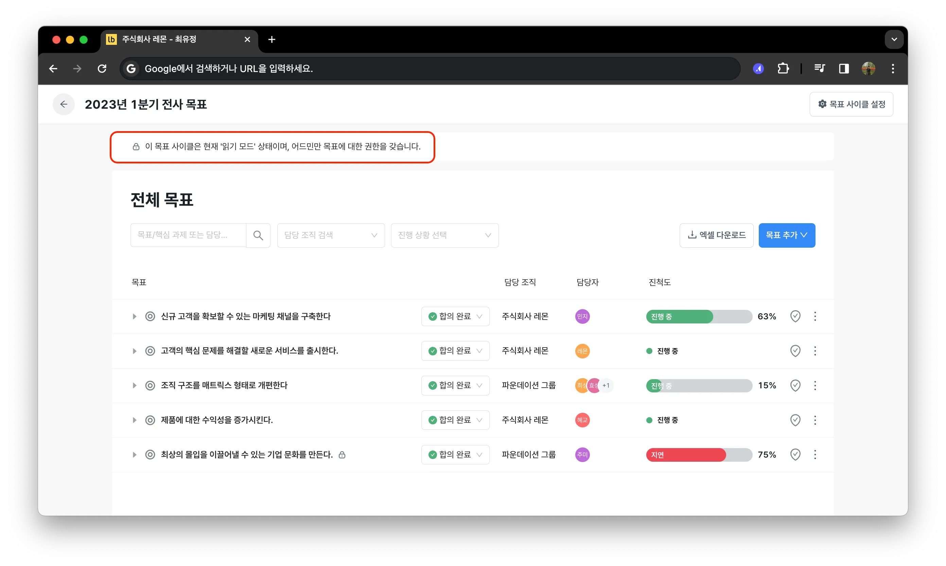The image size is (946, 566).
Task: Expand the 고객의 핵심 문제를 해결할 goal row
Action: point(134,351)
